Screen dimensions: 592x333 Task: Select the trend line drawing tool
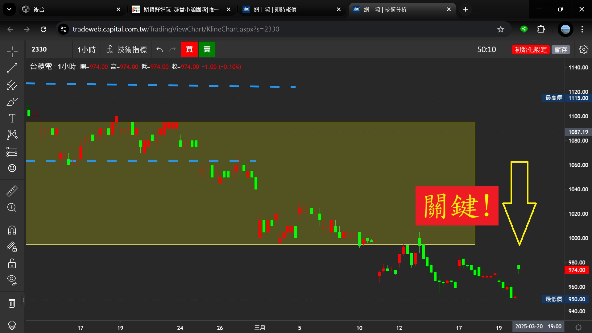[12, 69]
